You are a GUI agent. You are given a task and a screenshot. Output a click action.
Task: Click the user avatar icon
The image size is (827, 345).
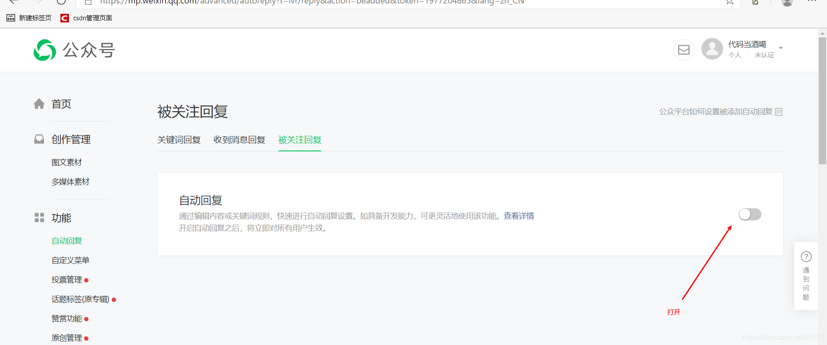[x=712, y=49]
